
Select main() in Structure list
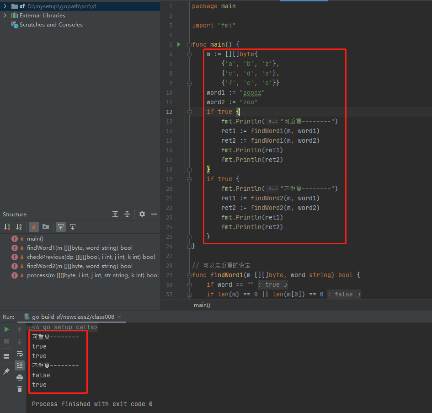pos(35,239)
